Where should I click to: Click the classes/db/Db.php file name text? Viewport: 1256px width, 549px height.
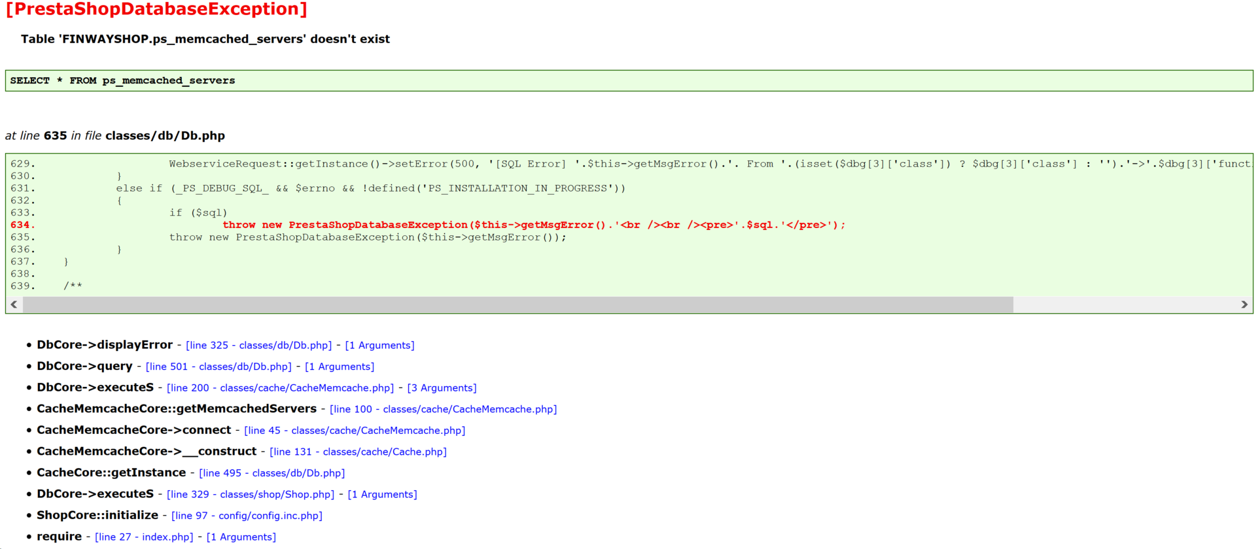point(166,136)
